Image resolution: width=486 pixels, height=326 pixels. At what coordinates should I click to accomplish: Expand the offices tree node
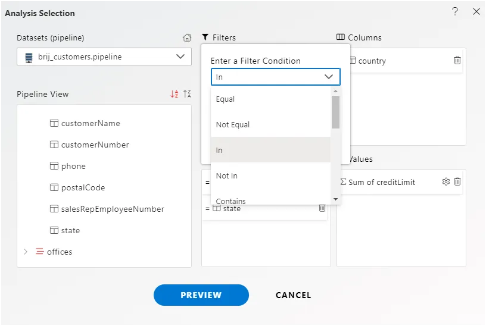point(26,252)
